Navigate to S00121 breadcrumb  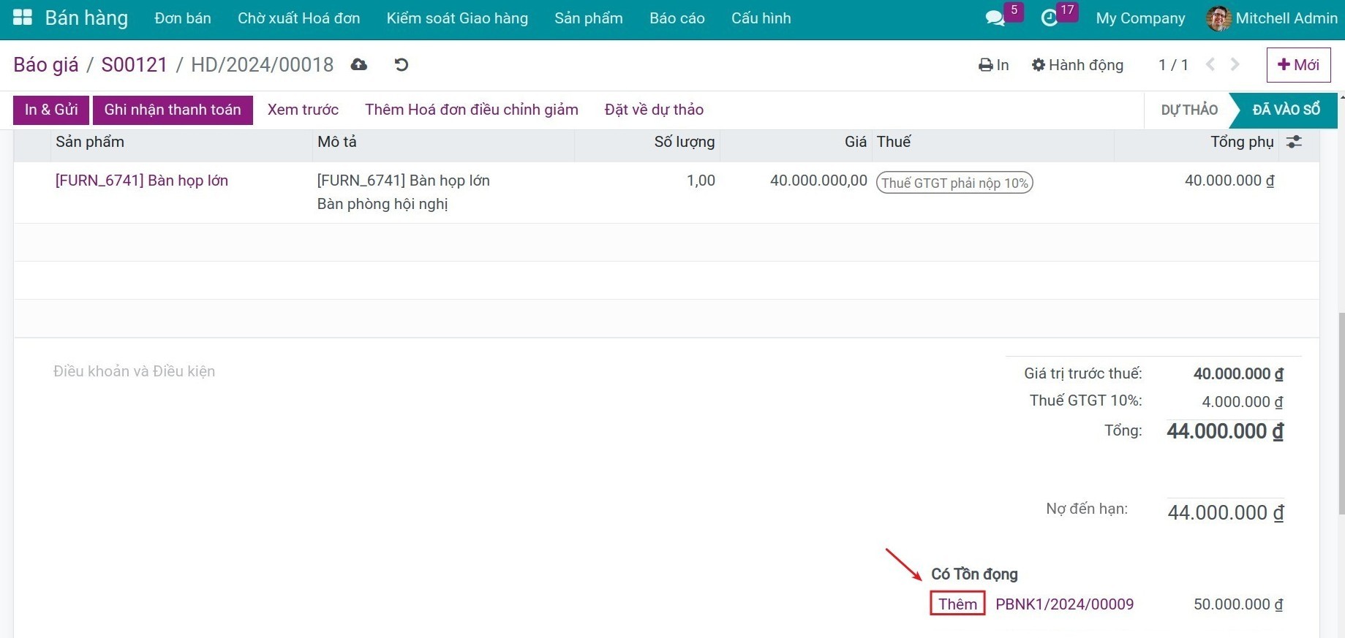pyautogui.click(x=135, y=65)
